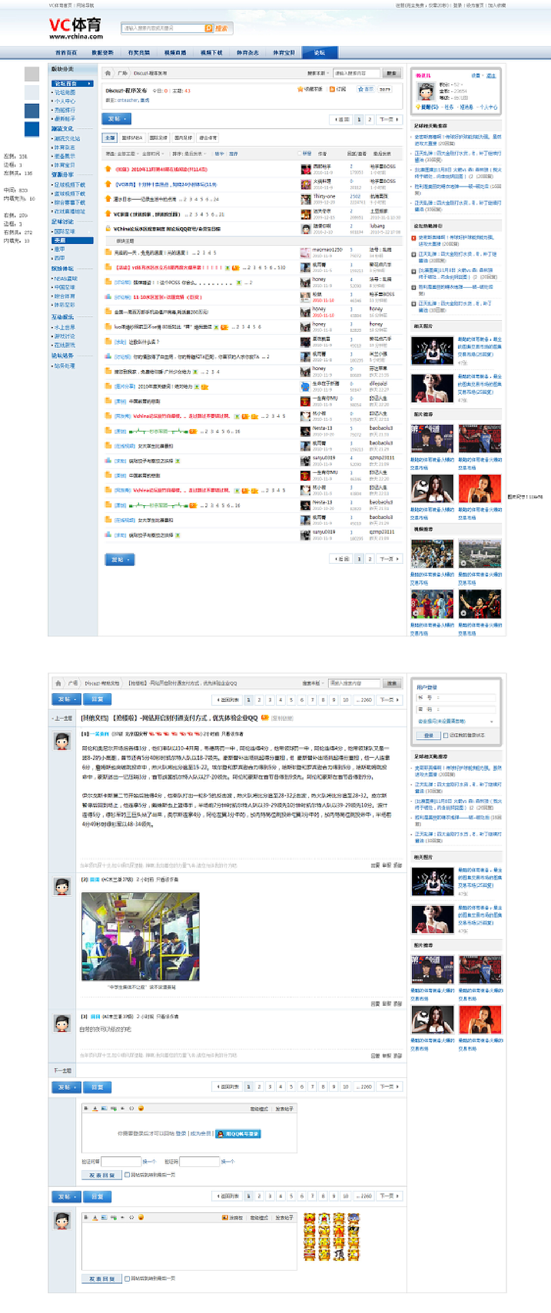This screenshot has height=1313, width=551.
Task: Click the font color icon in bottom reply editor
Action: (x=95, y=1217)
